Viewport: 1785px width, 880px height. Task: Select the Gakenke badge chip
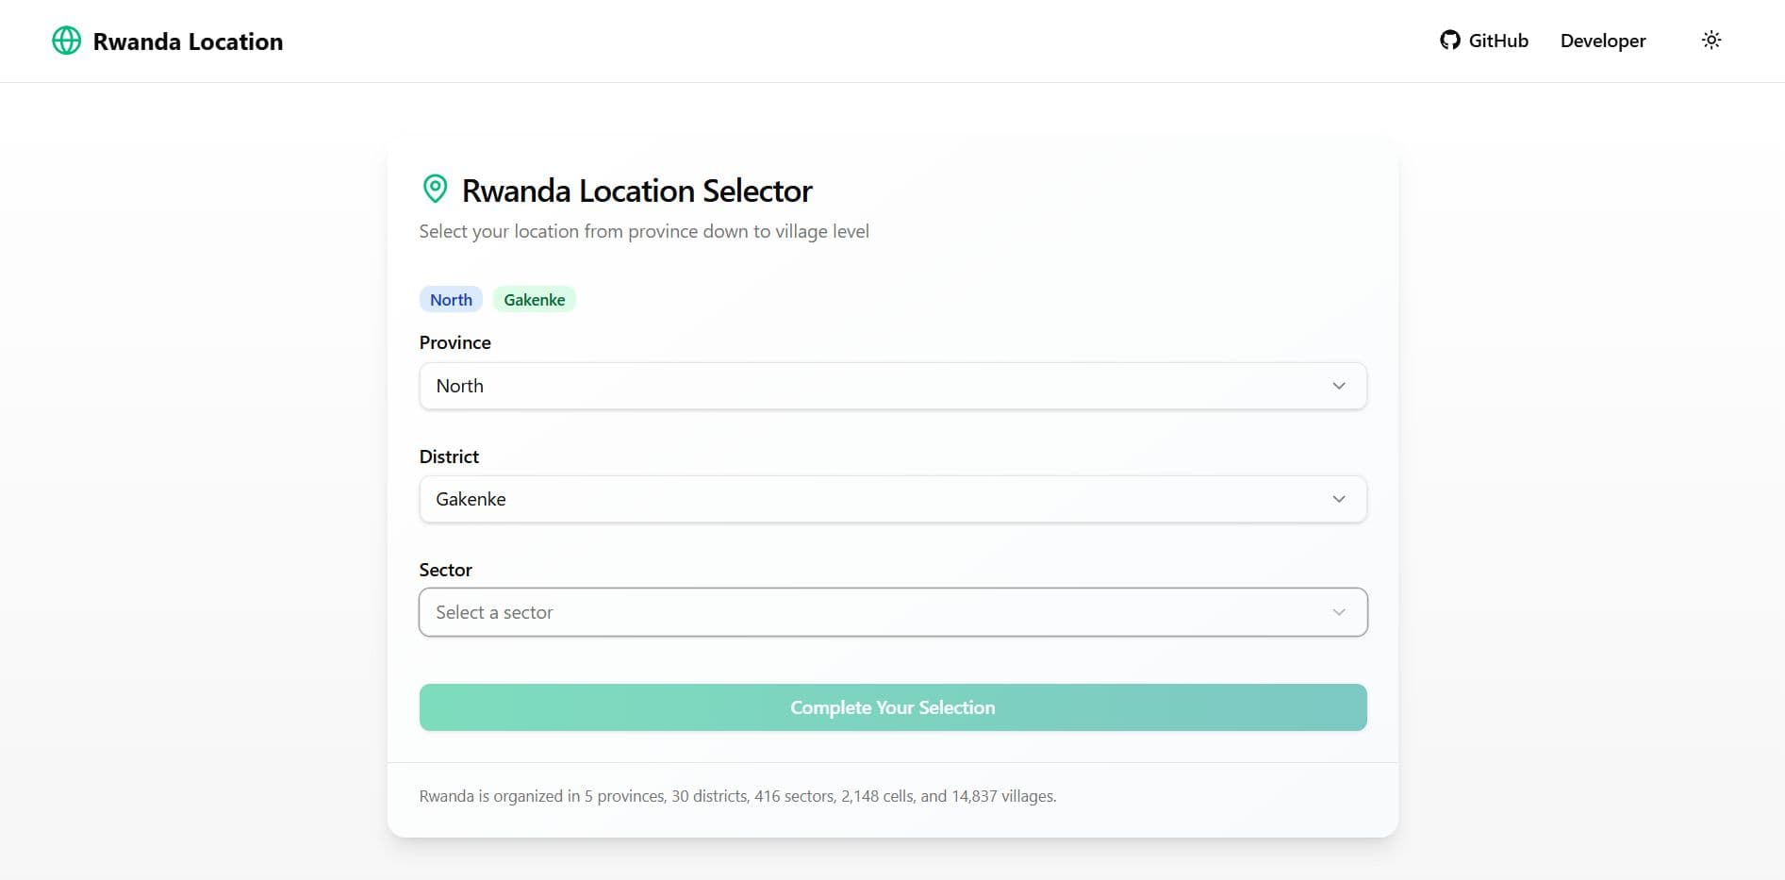[x=535, y=299]
